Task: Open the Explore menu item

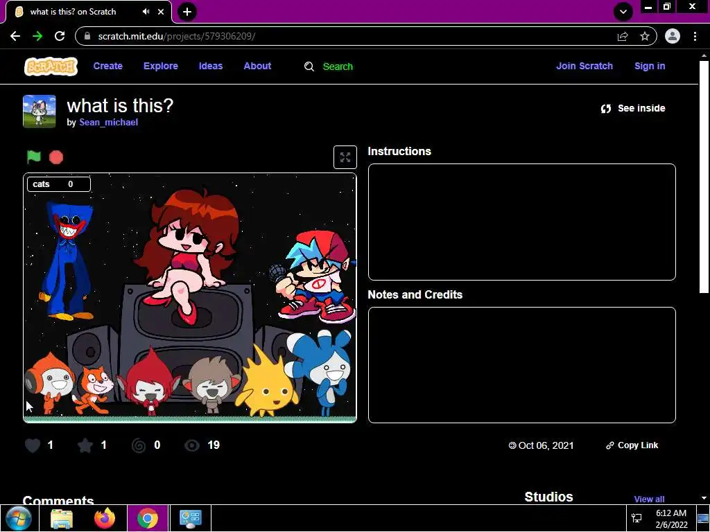Action: [x=161, y=66]
